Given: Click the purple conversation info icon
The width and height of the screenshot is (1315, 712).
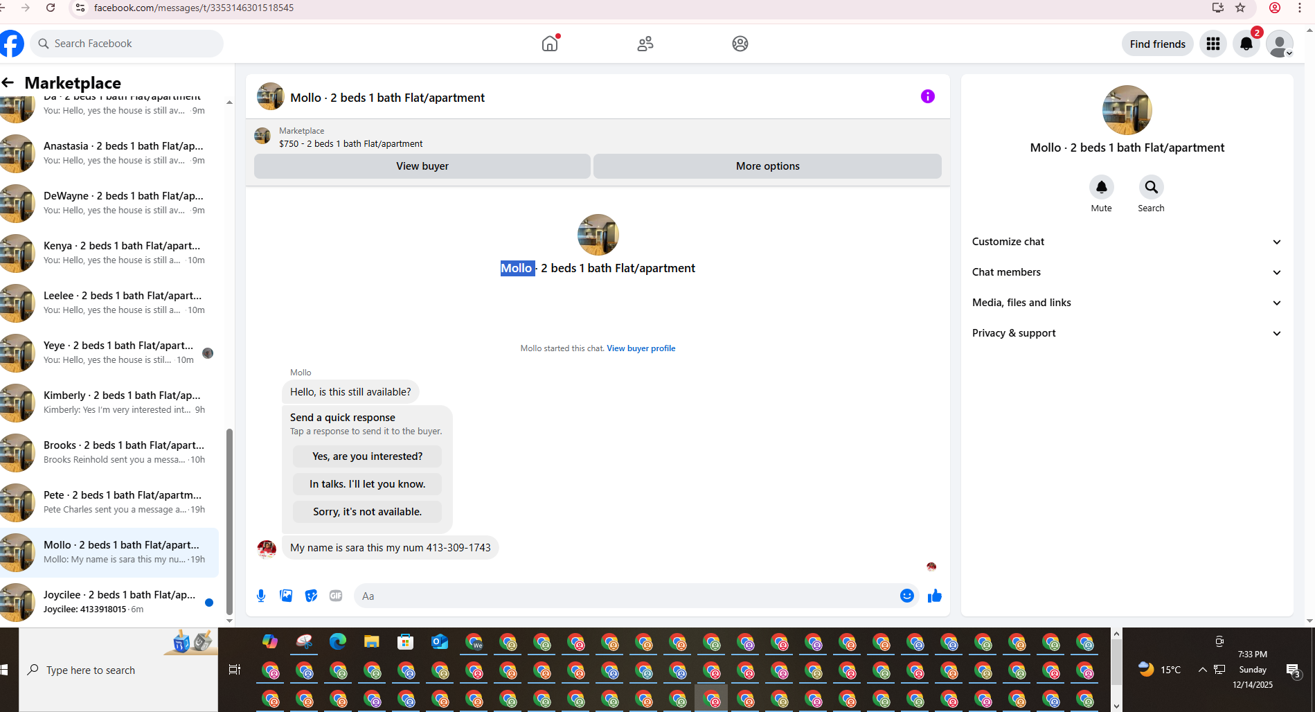Looking at the screenshot, I should (x=928, y=96).
